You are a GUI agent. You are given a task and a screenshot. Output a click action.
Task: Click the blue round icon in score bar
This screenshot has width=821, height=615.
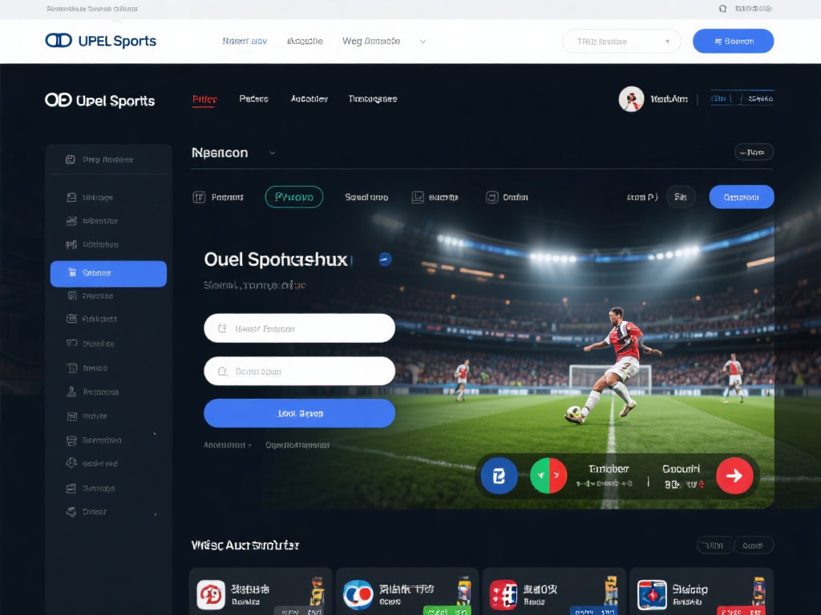pyautogui.click(x=499, y=476)
